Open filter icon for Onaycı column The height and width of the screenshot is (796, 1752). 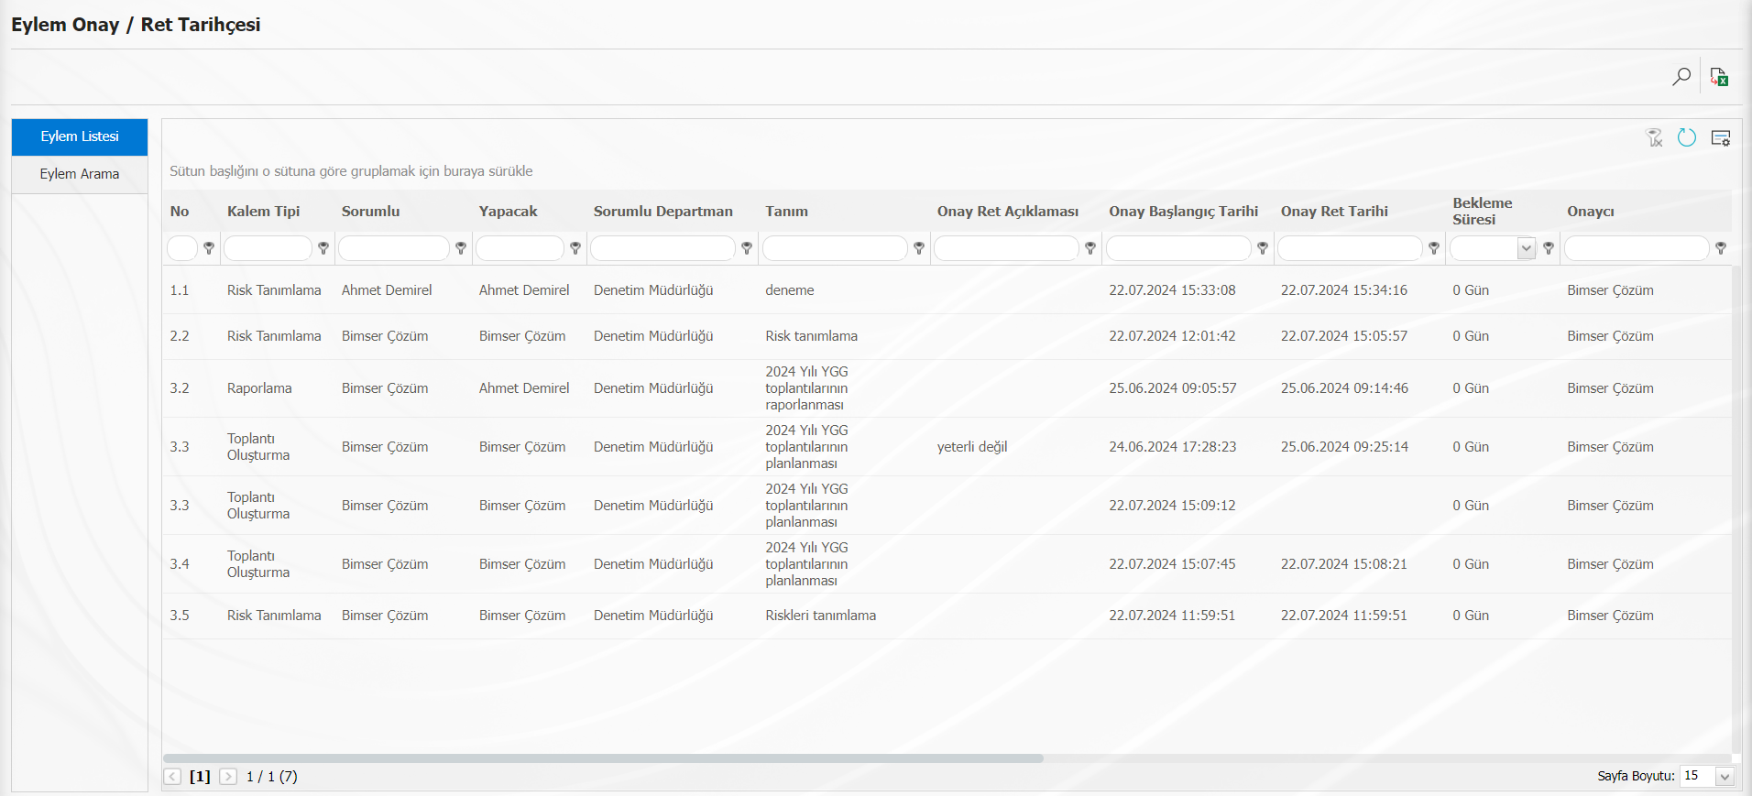click(x=1721, y=248)
